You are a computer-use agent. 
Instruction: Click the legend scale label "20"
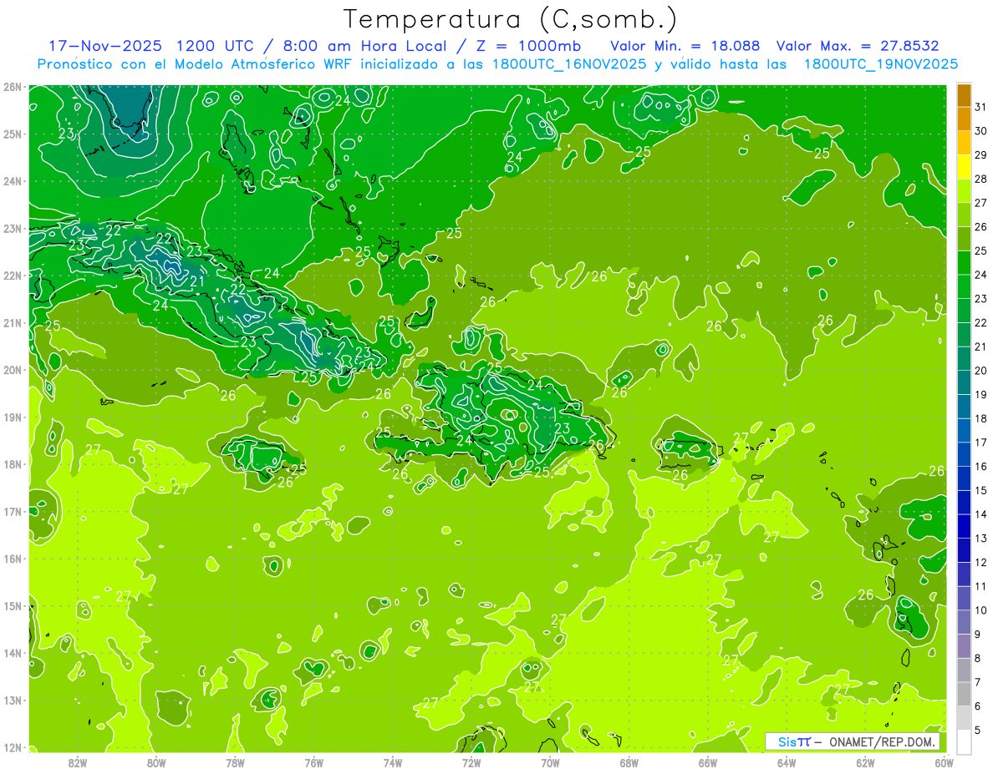click(x=980, y=370)
